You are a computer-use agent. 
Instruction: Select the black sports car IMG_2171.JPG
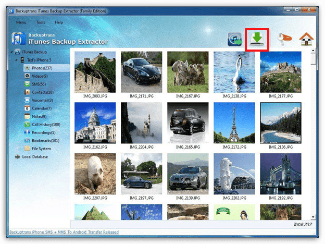[142, 72]
